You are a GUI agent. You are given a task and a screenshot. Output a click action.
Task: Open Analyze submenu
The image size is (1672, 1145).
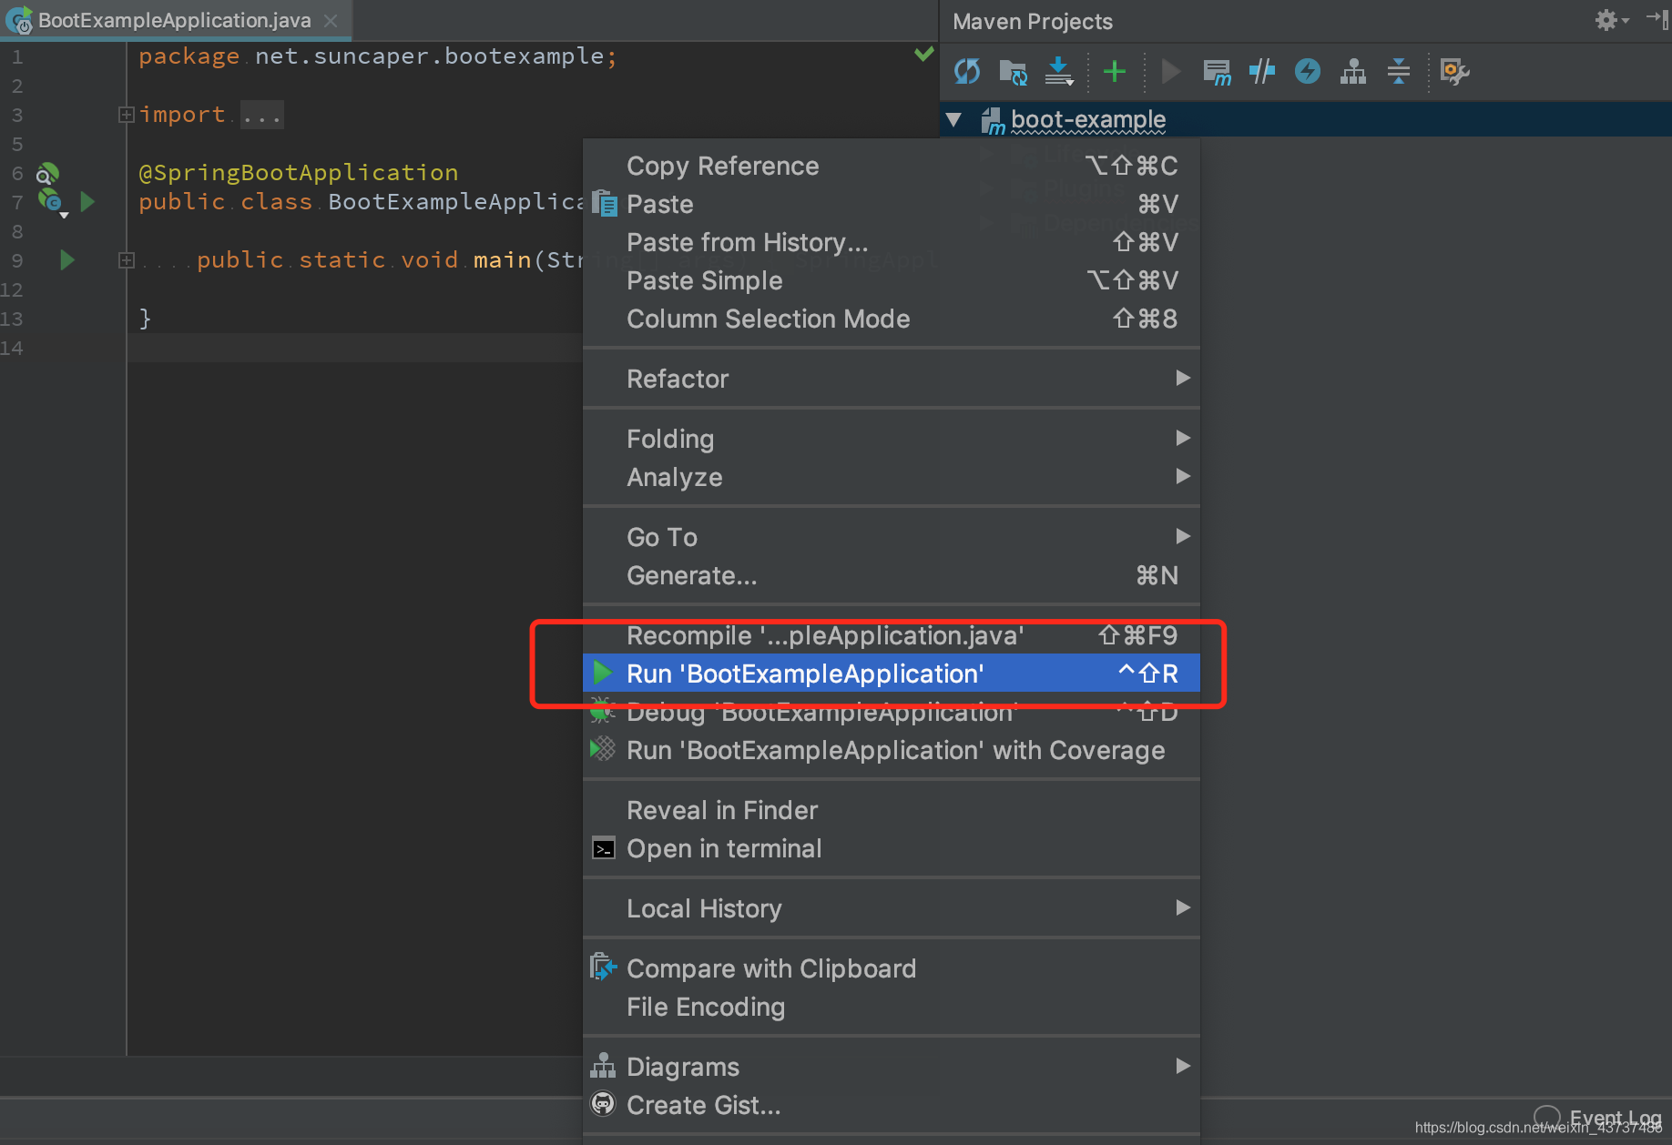click(891, 477)
